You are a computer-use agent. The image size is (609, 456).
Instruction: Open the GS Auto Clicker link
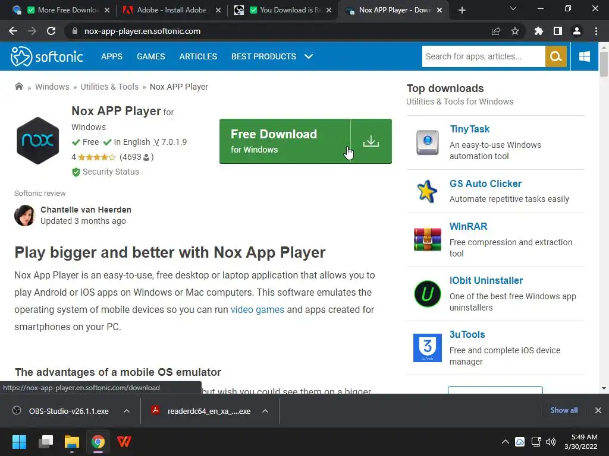pos(485,183)
